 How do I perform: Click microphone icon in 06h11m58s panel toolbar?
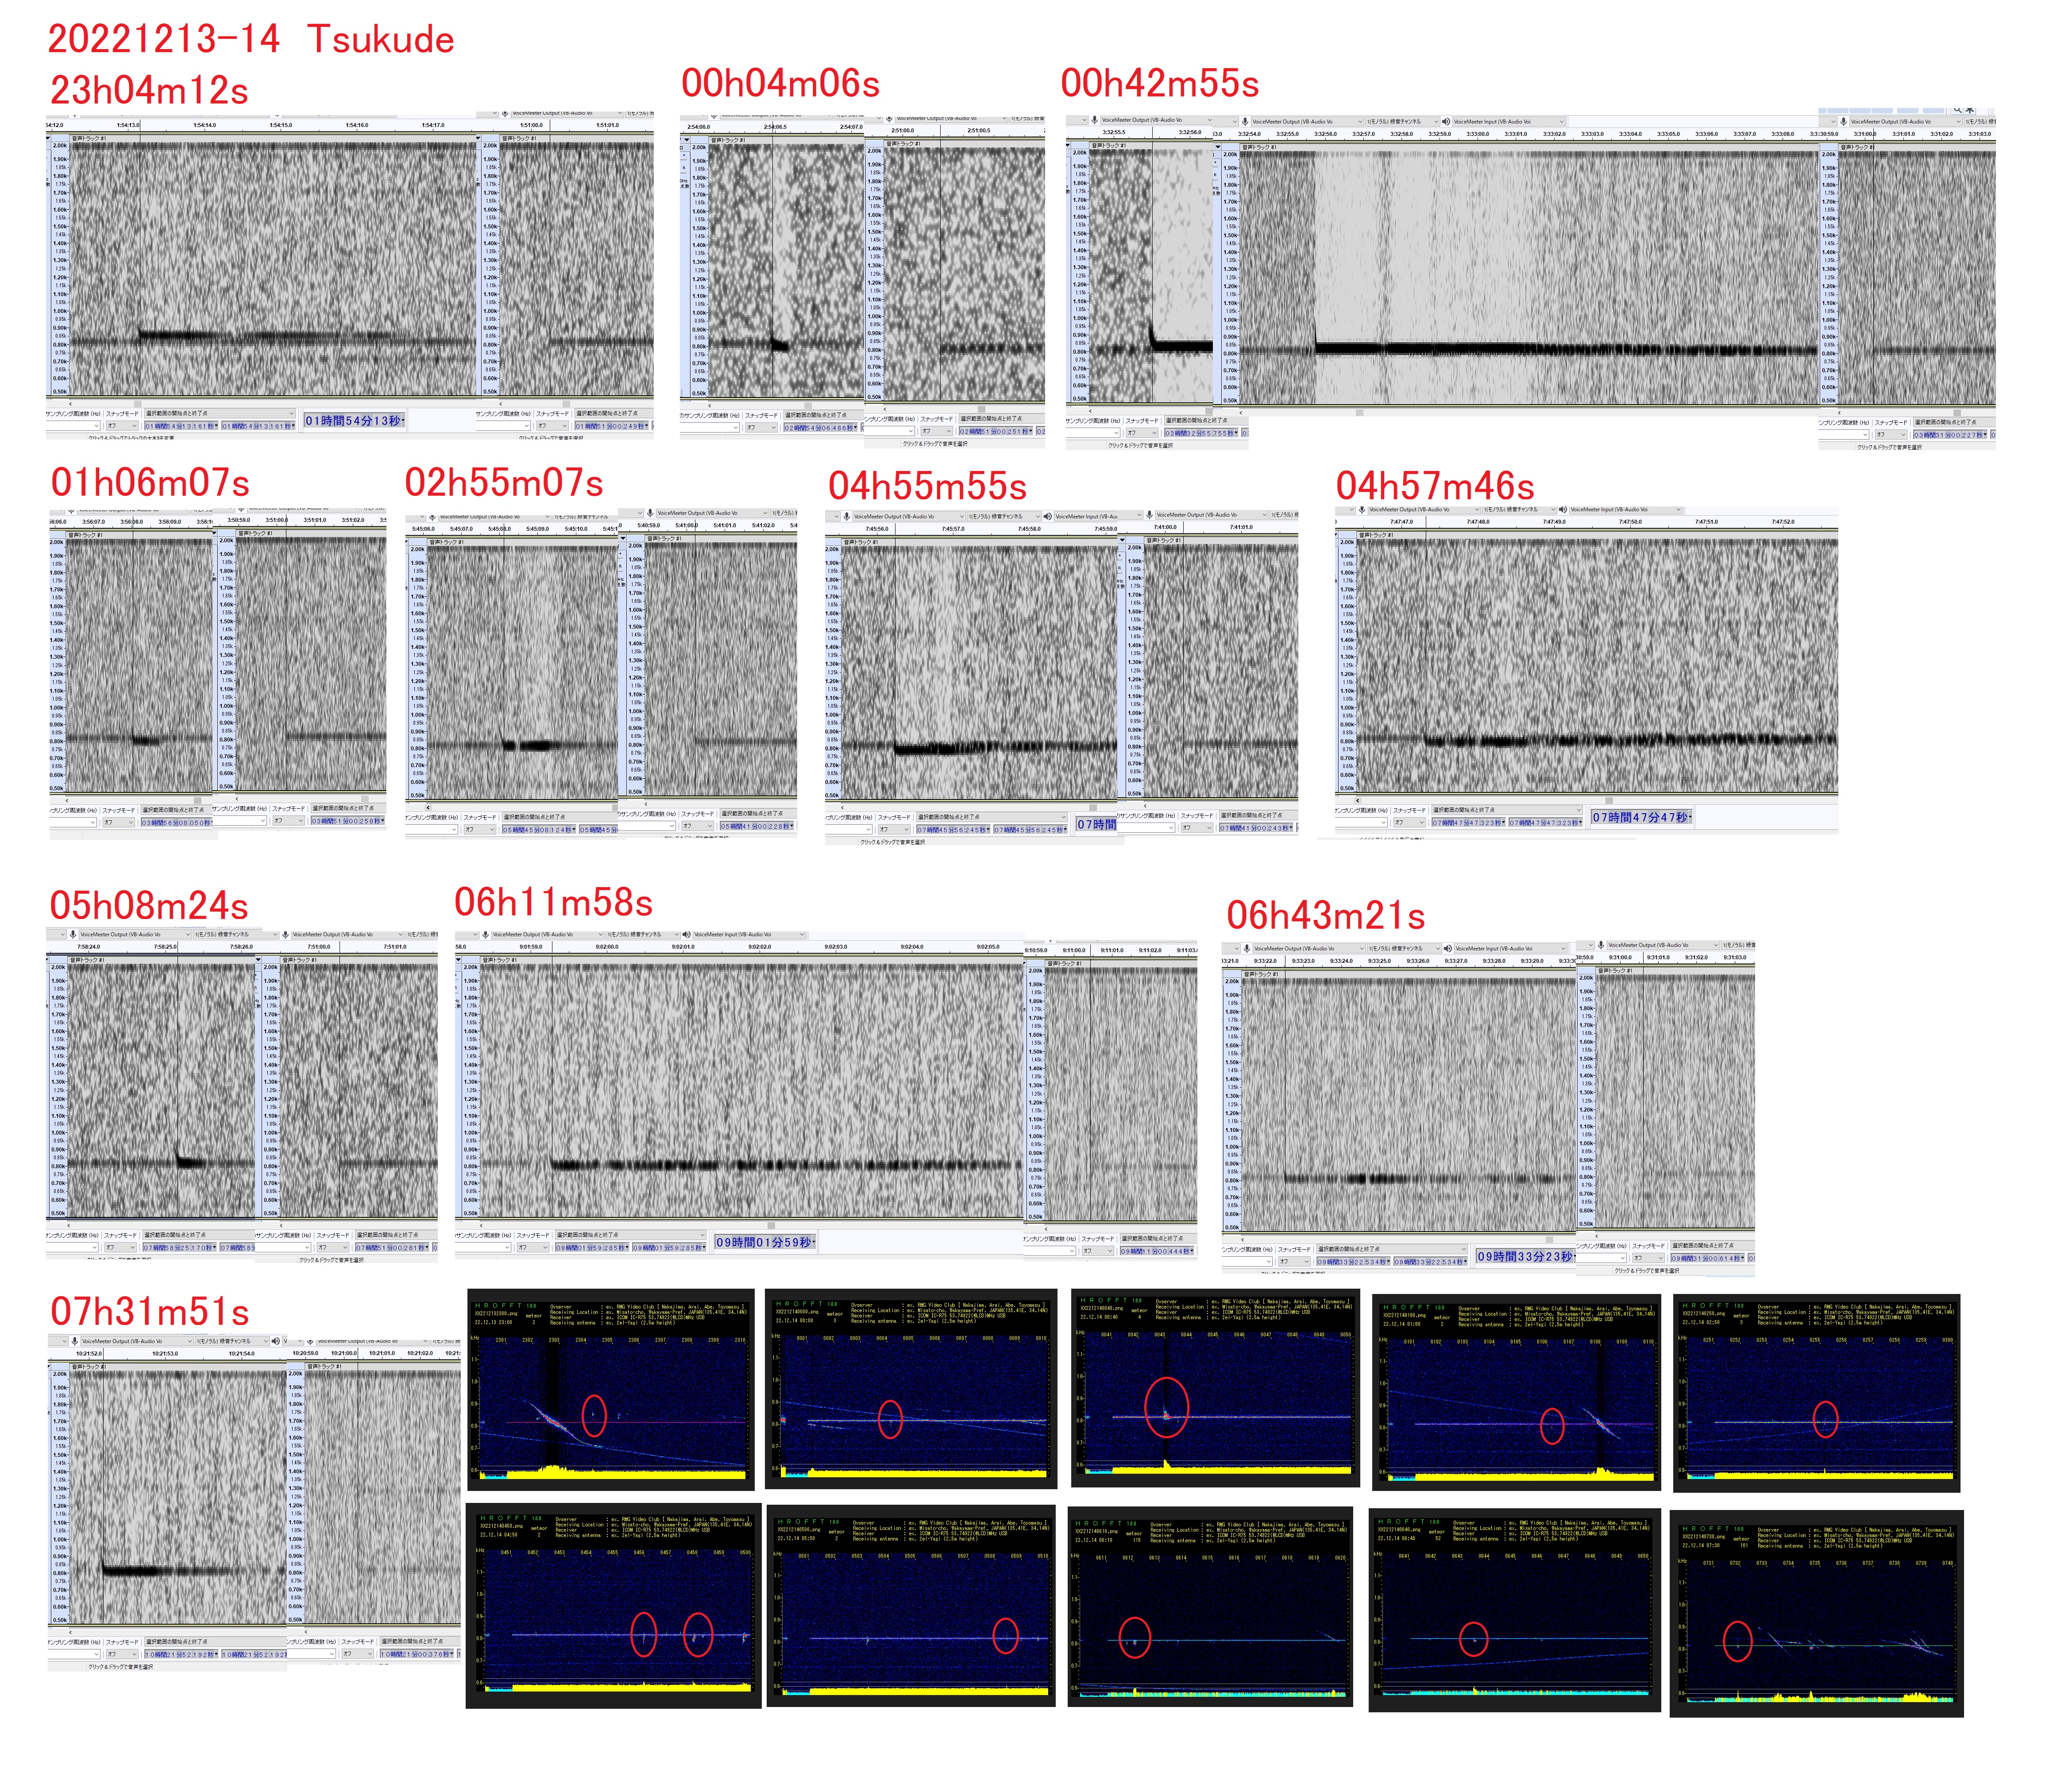486,935
